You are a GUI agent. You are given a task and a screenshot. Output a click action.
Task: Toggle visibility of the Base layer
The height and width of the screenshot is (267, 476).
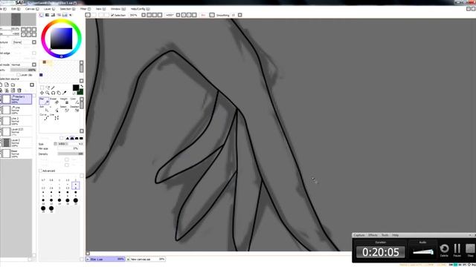[x=1, y=151]
